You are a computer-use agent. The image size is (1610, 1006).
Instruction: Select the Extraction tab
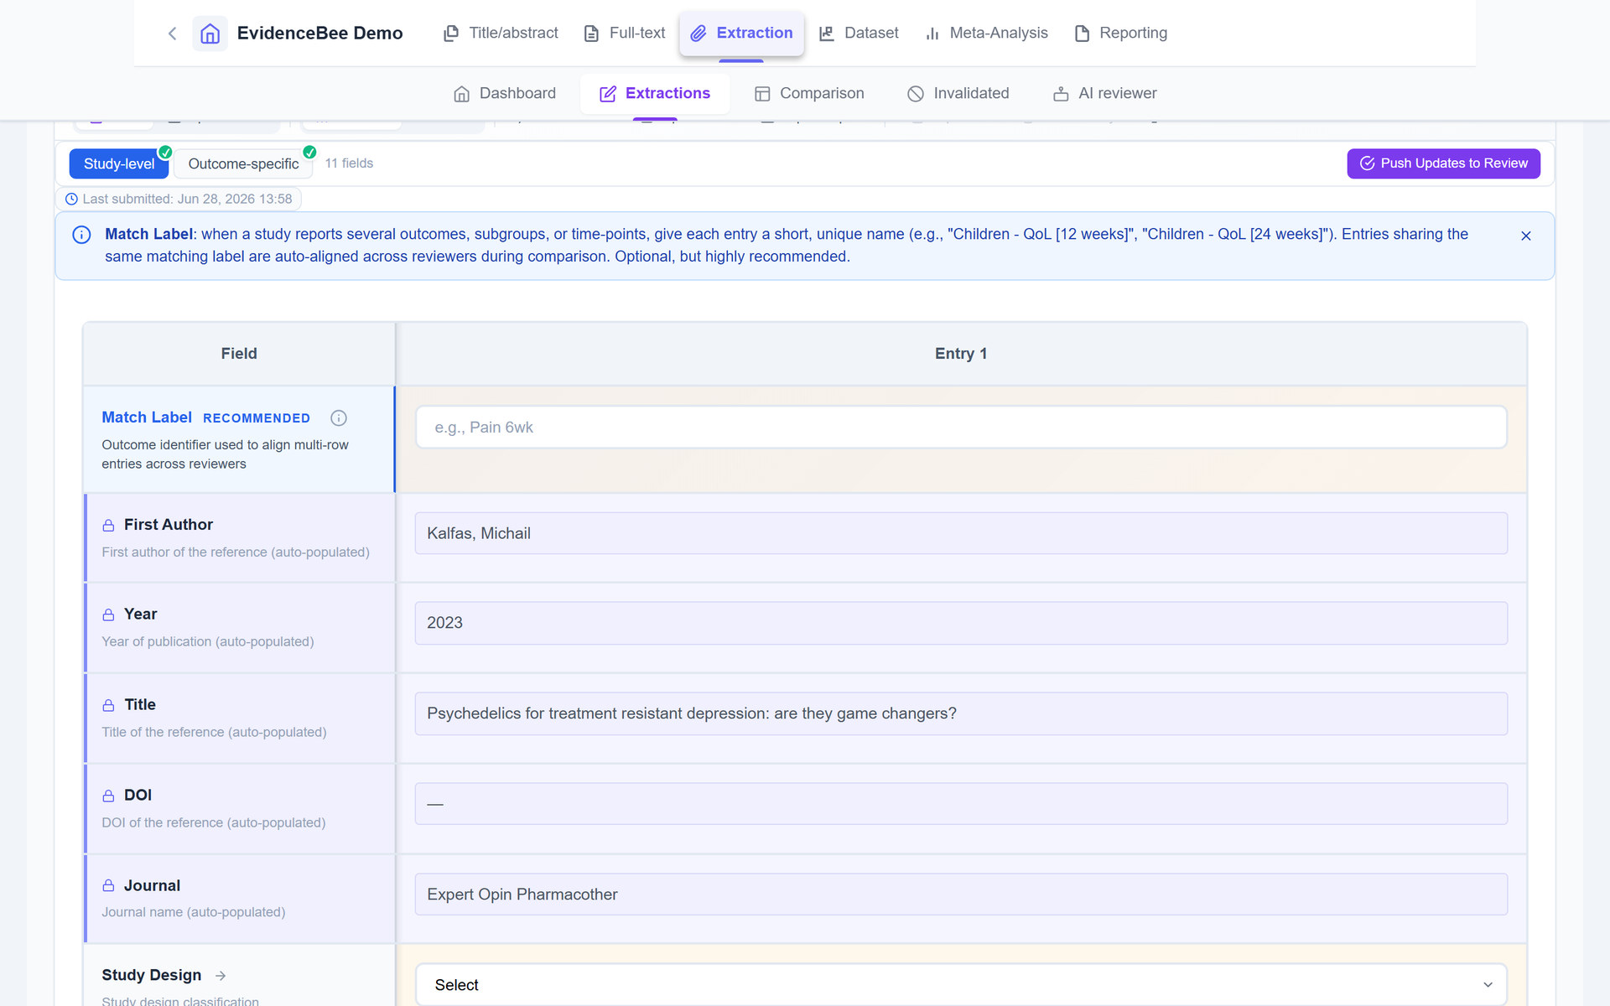741,34
